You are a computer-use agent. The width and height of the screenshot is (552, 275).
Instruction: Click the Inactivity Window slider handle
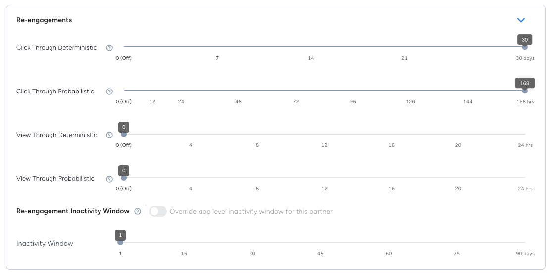click(x=120, y=242)
